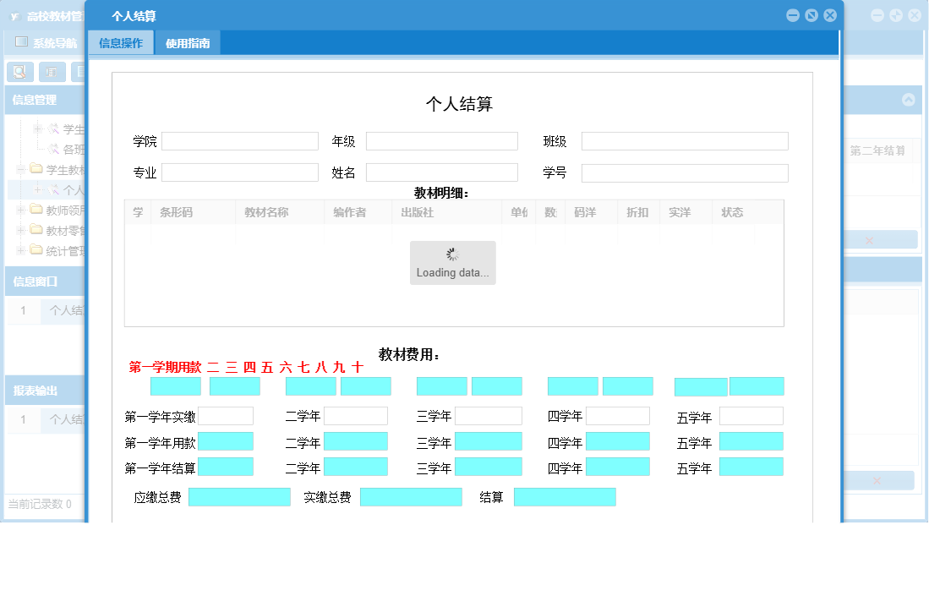This screenshot has width=929, height=596.
Task: Click the 教材零售 folder icon
Action: click(x=36, y=228)
